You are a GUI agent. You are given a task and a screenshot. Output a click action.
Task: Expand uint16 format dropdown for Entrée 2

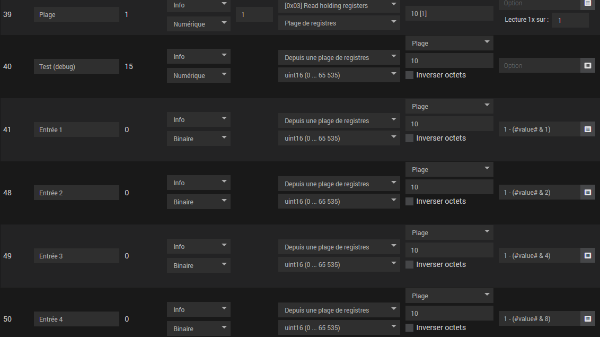pyautogui.click(x=339, y=202)
